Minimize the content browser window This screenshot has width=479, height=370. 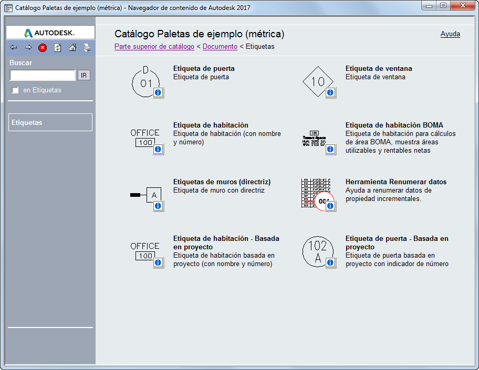pyautogui.click(x=429, y=6)
